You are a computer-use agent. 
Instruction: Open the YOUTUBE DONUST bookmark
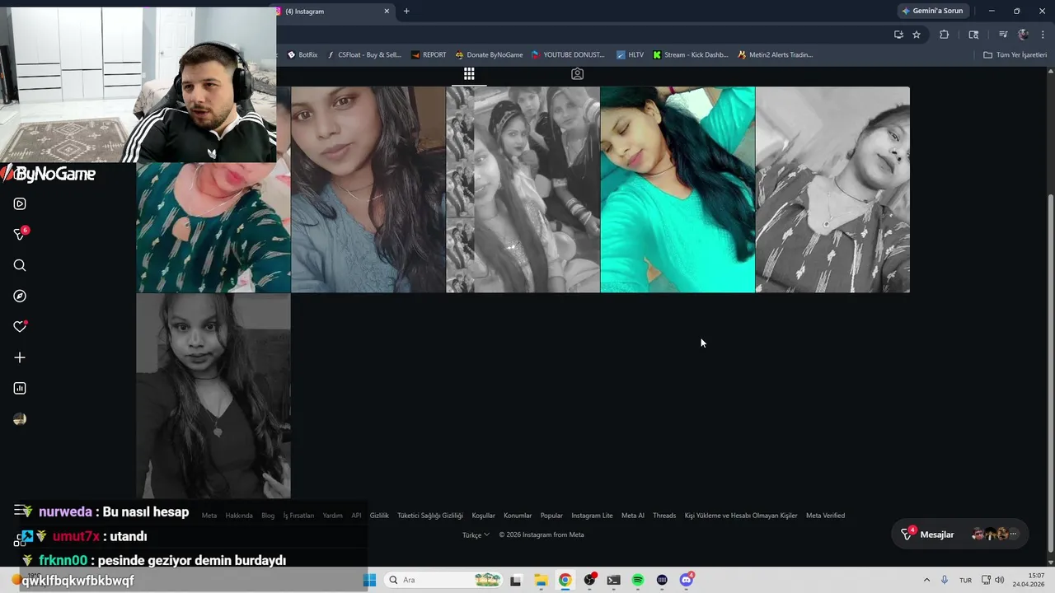pyautogui.click(x=568, y=55)
